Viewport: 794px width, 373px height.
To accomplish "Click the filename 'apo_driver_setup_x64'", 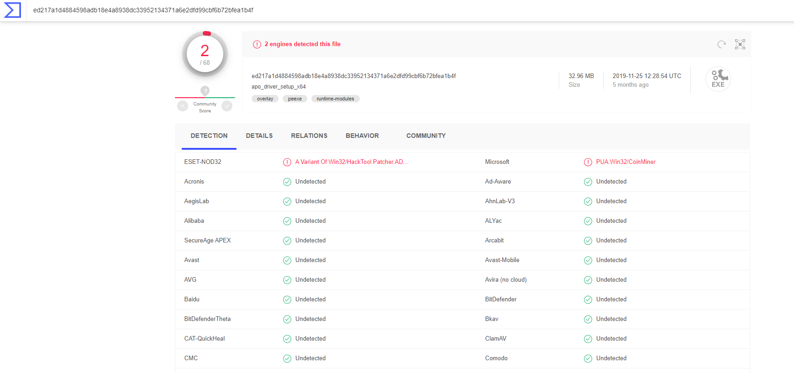I will [279, 87].
